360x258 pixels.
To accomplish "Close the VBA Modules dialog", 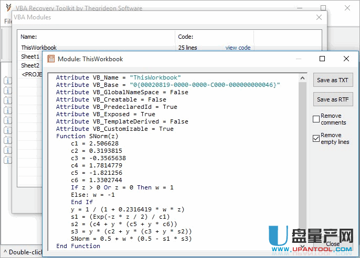I will click(319, 17).
